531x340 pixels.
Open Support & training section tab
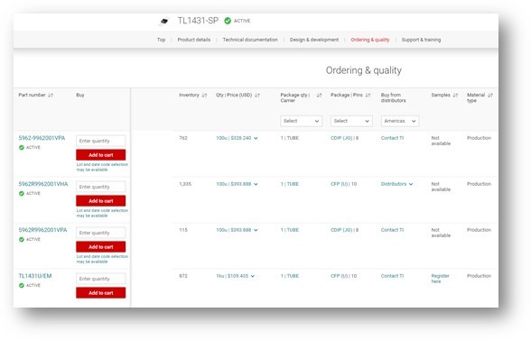(421, 40)
